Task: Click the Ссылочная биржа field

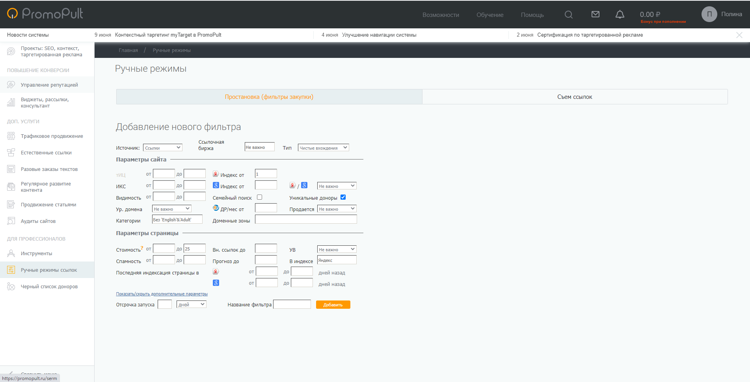Action: 259,147
